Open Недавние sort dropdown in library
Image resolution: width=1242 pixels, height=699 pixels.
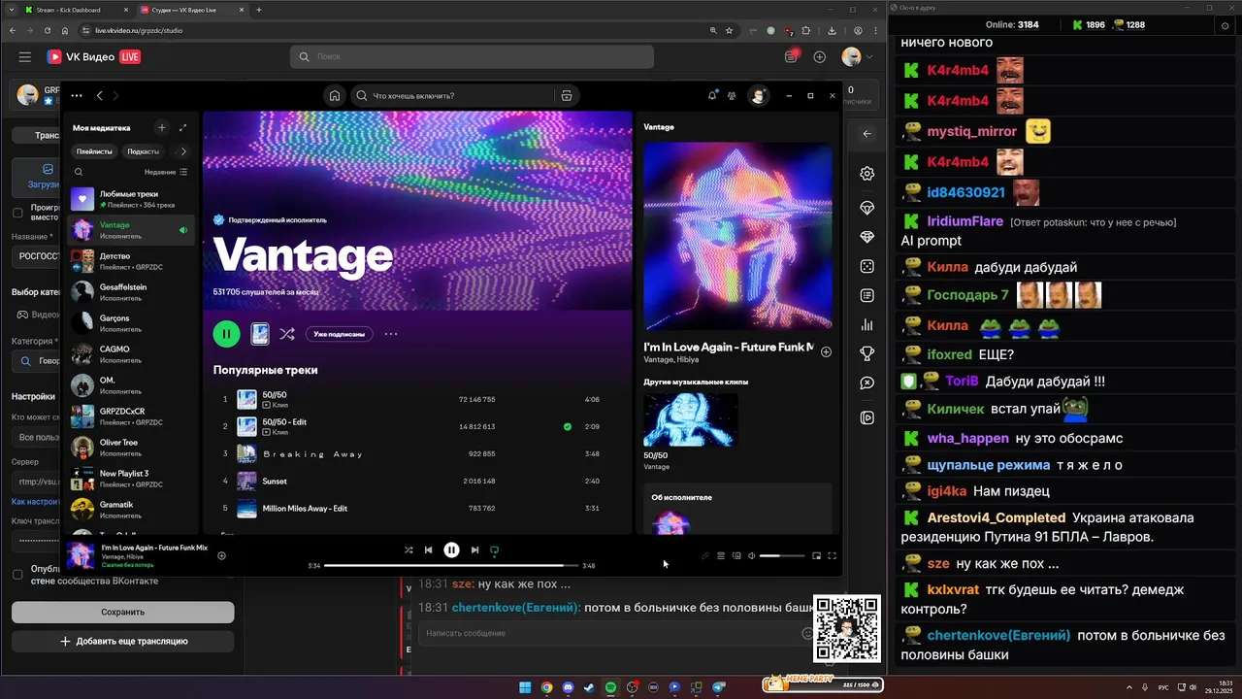166,172
